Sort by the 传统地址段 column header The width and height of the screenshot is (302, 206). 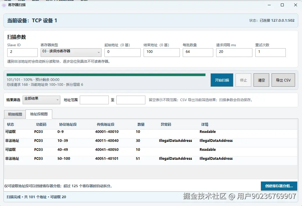click(106, 125)
